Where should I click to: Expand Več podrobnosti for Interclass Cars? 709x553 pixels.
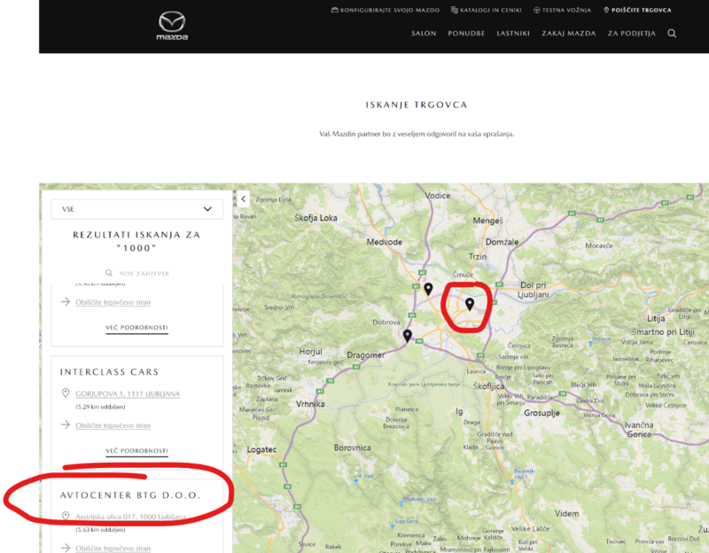[136, 451]
